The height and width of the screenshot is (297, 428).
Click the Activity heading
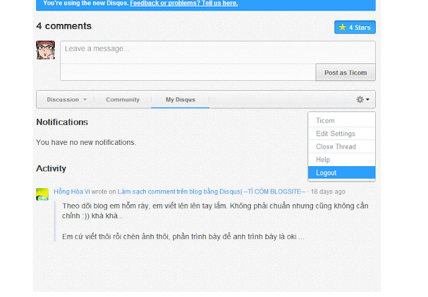(x=51, y=168)
